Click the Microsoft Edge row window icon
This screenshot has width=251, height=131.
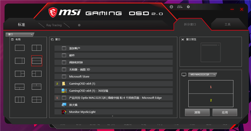(x=64, y=98)
